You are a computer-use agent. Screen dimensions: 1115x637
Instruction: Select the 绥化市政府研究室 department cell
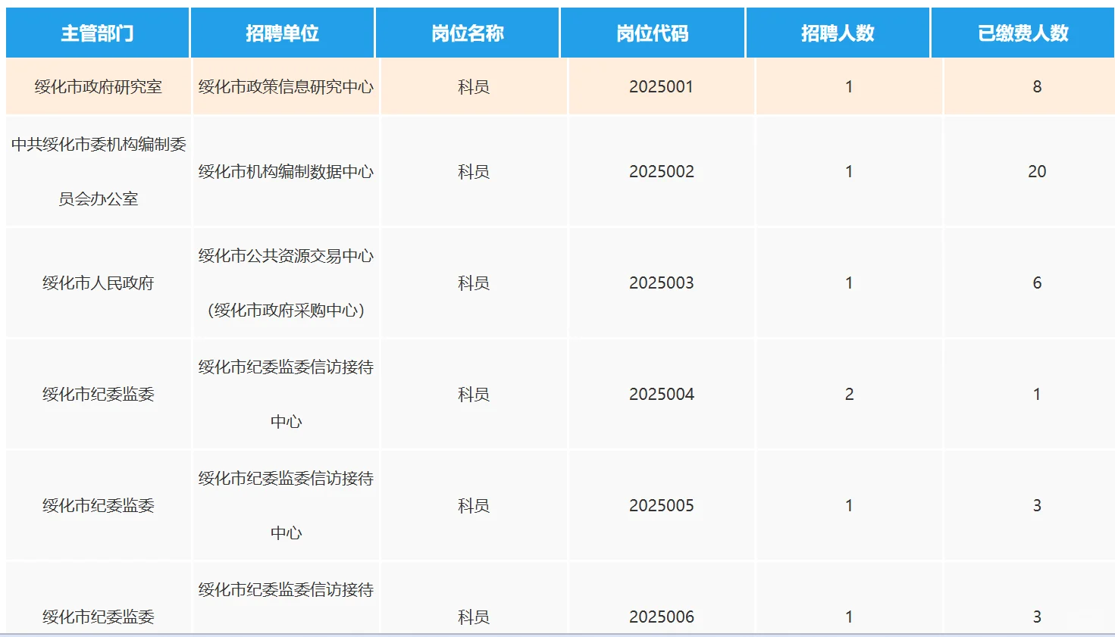point(99,87)
